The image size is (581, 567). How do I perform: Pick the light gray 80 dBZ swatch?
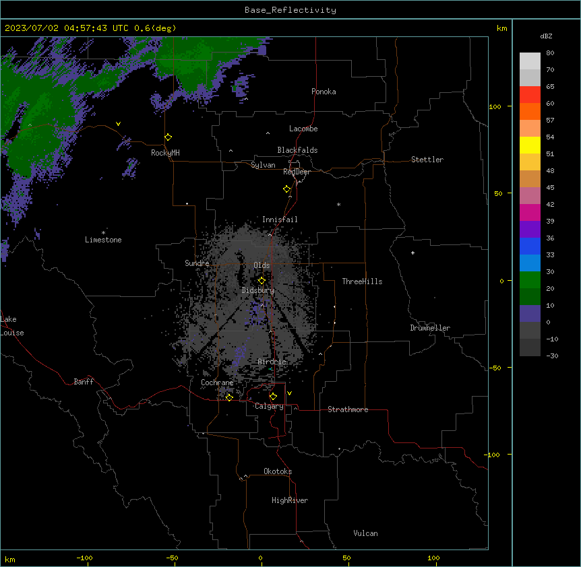point(530,61)
